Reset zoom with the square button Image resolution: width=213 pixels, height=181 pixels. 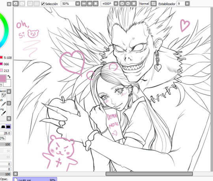95,4
